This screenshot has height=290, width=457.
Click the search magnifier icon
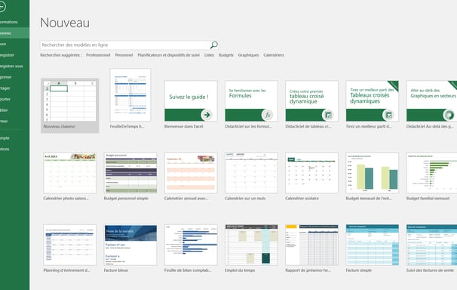point(214,45)
